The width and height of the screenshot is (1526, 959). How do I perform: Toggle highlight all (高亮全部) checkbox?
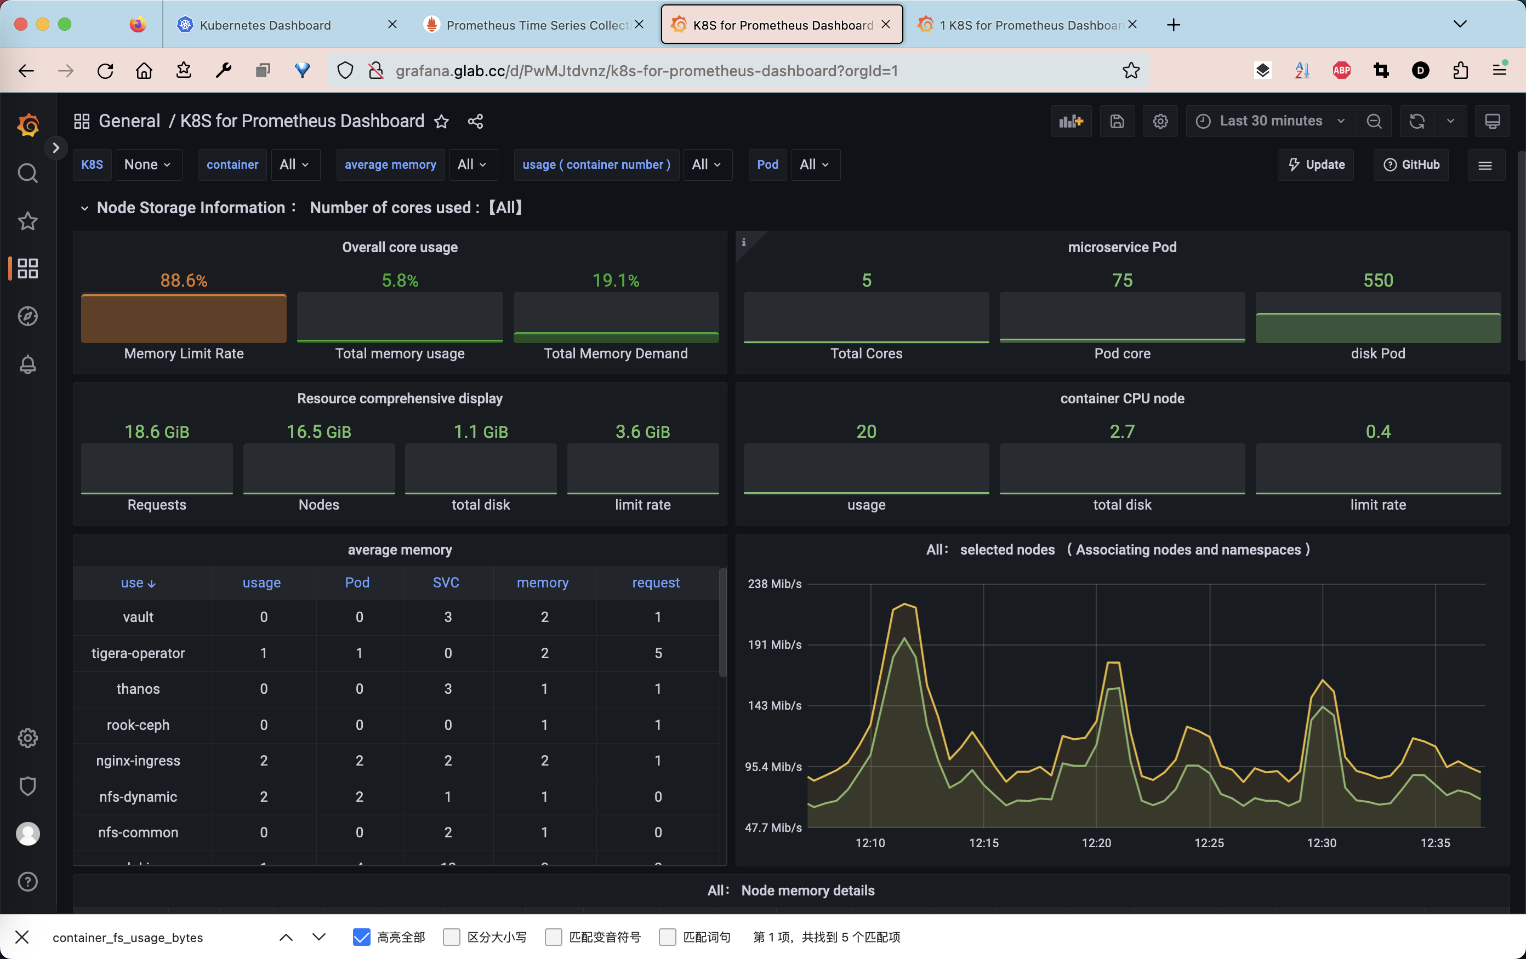[x=361, y=937]
